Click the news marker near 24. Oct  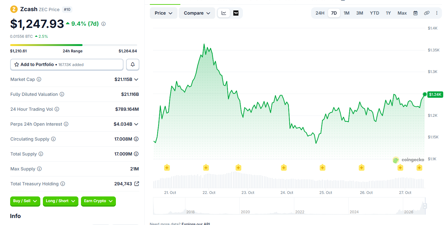[x=284, y=168]
